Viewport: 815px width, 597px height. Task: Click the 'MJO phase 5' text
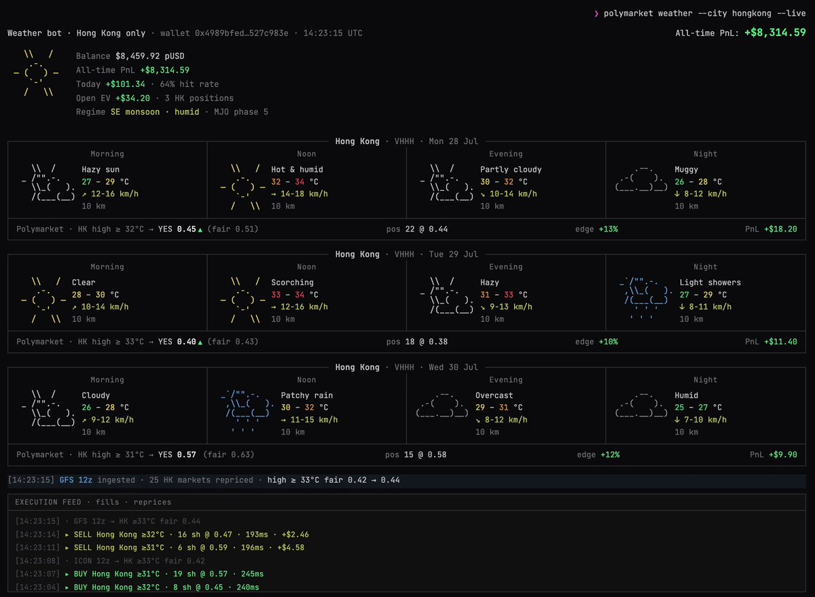click(240, 111)
